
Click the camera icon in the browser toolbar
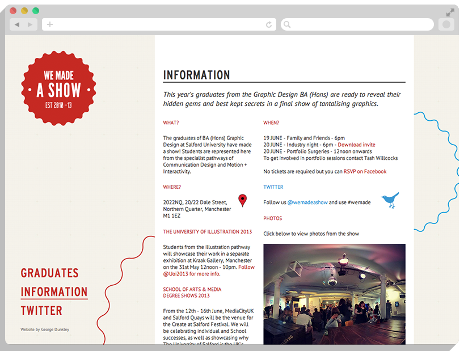[x=446, y=24]
